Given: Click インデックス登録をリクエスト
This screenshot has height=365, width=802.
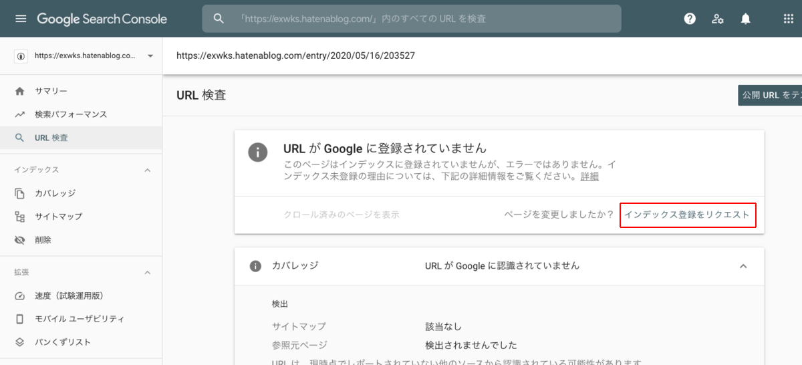Looking at the screenshot, I should pyautogui.click(x=688, y=215).
